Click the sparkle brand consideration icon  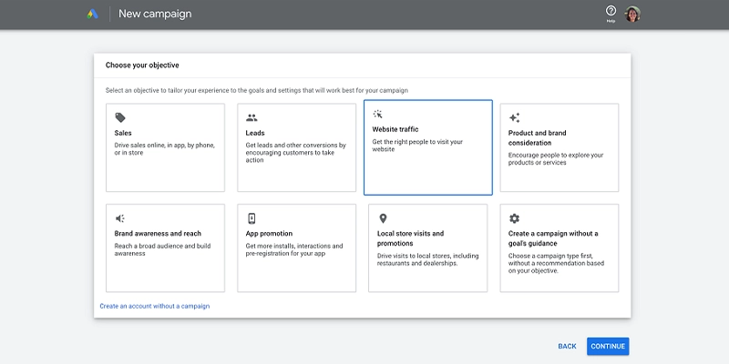coord(514,117)
